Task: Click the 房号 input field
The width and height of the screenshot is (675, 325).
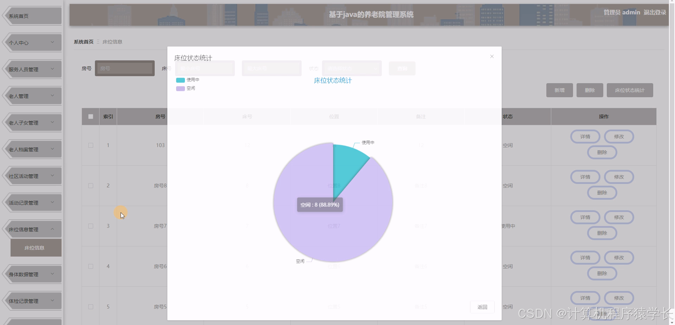Action: (125, 68)
